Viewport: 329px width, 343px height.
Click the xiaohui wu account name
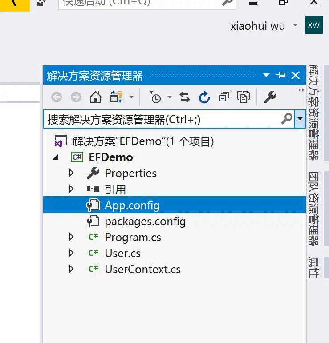click(258, 26)
